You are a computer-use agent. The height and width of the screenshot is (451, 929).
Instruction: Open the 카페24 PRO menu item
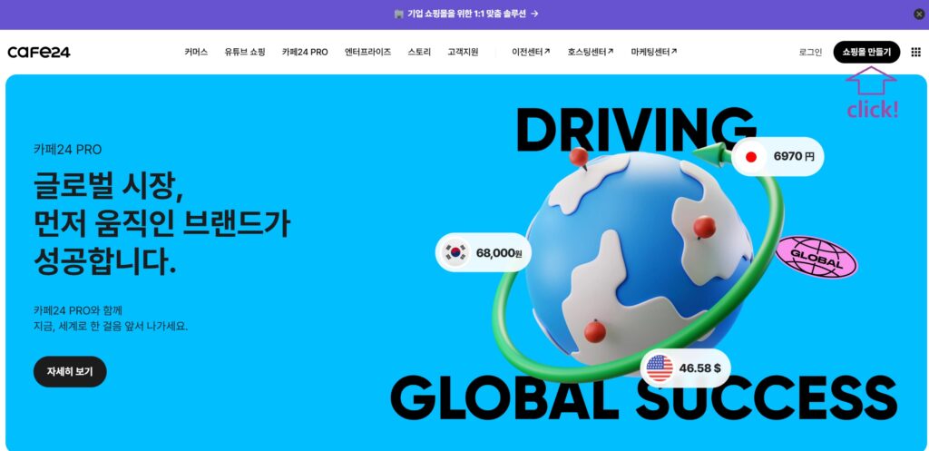coord(305,52)
